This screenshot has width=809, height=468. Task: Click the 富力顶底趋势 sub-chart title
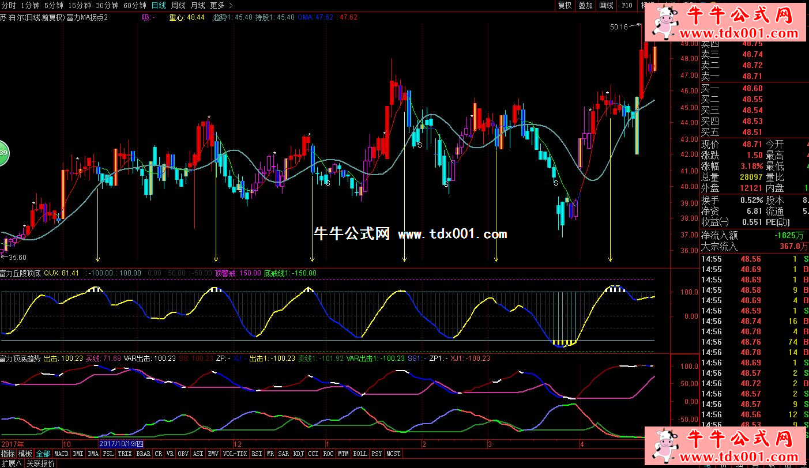click(x=20, y=358)
